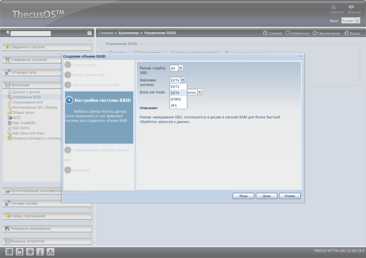Click the sidebar search input field

pyautogui.click(x=31, y=33)
